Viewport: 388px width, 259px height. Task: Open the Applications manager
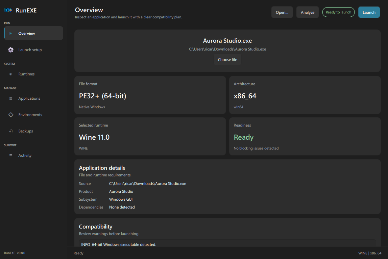pyautogui.click(x=34, y=98)
